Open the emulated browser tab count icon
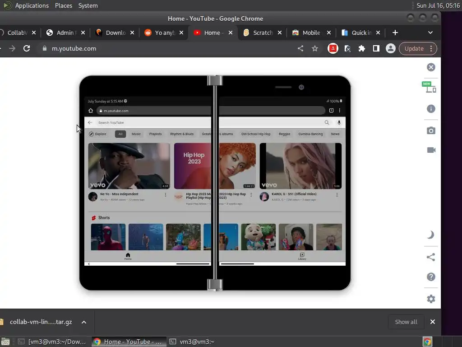Screen dimensions: 462x347 [x=331, y=111]
